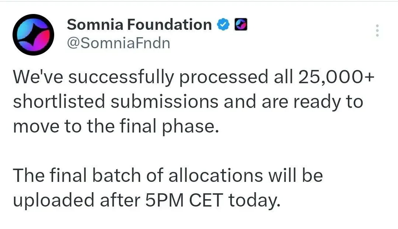Click the Somnia Foundation display name
This screenshot has height=229, width=398.
(x=139, y=25)
